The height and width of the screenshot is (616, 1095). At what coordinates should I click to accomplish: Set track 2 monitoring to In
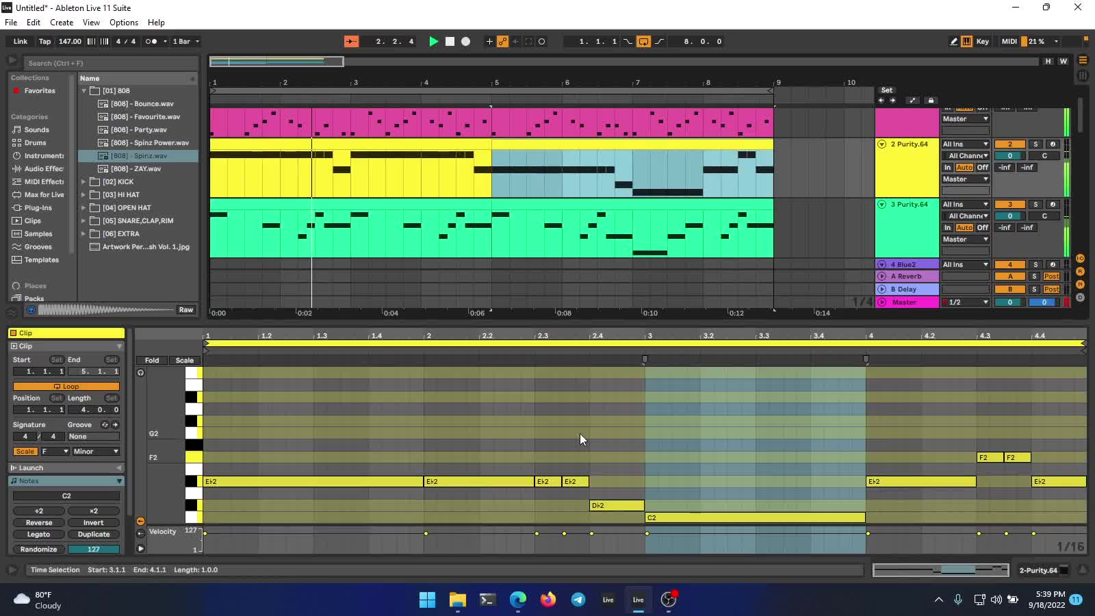point(947,167)
